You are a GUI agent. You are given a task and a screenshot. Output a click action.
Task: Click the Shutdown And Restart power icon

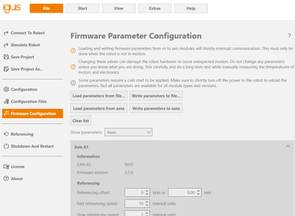pyautogui.click(x=6, y=146)
